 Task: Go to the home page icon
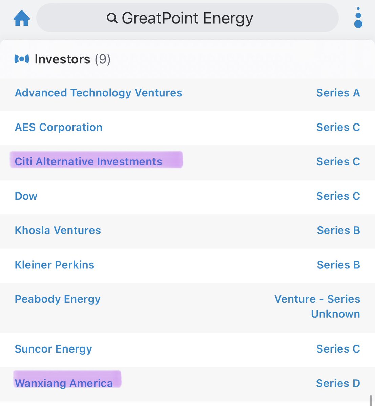(x=22, y=18)
